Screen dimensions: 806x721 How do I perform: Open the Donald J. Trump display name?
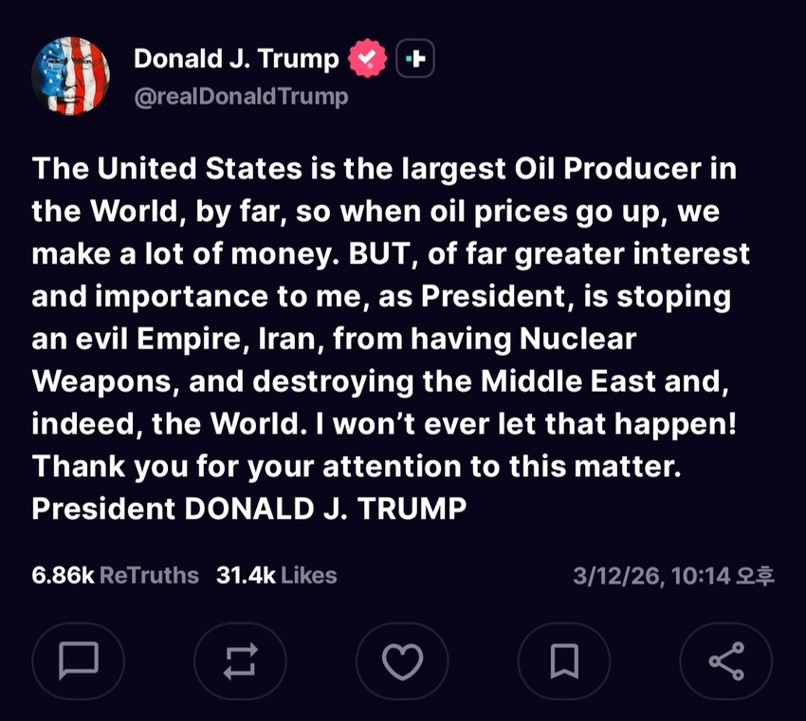click(x=236, y=59)
